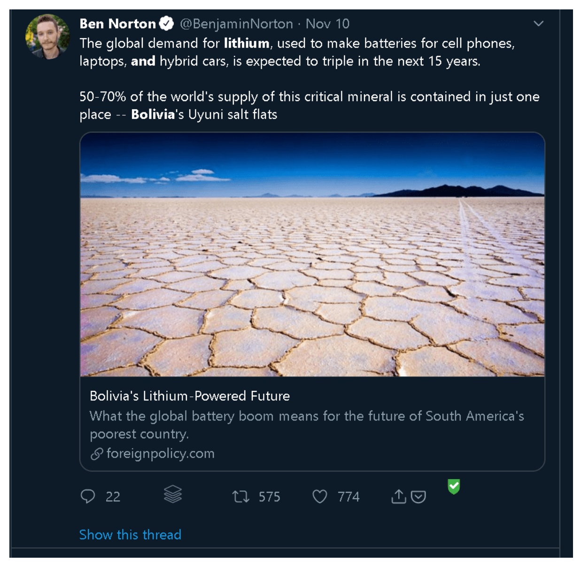Click the foreignpolicy.com source link

160,453
